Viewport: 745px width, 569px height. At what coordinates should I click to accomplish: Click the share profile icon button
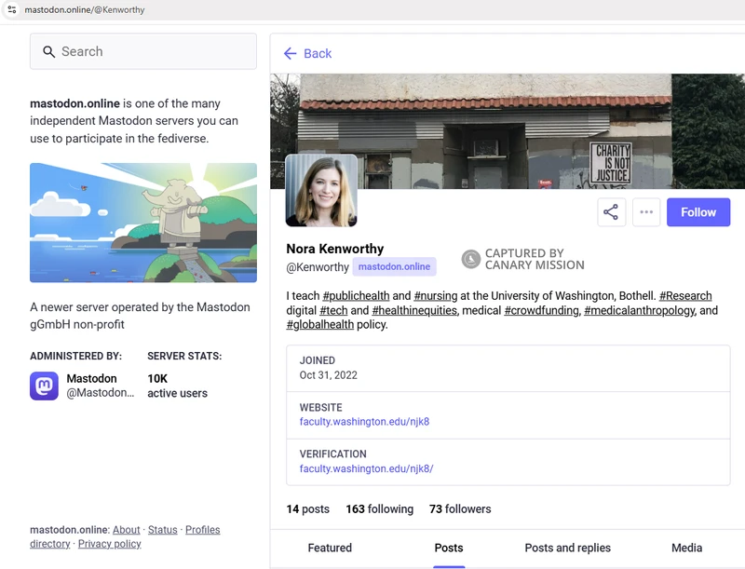611,211
